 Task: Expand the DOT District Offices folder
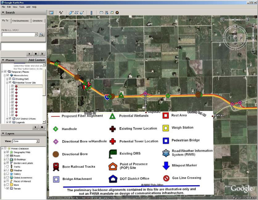pos(7,119)
